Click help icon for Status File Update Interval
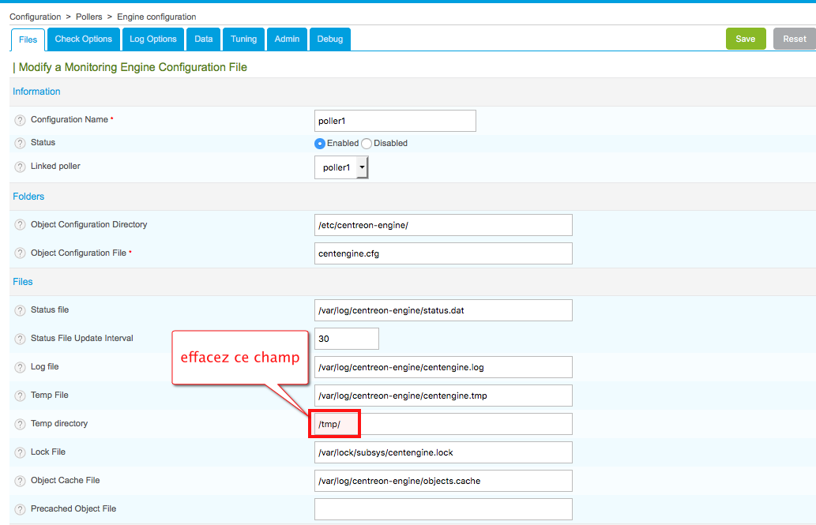Screen dimensions: 816x525 pos(21,339)
